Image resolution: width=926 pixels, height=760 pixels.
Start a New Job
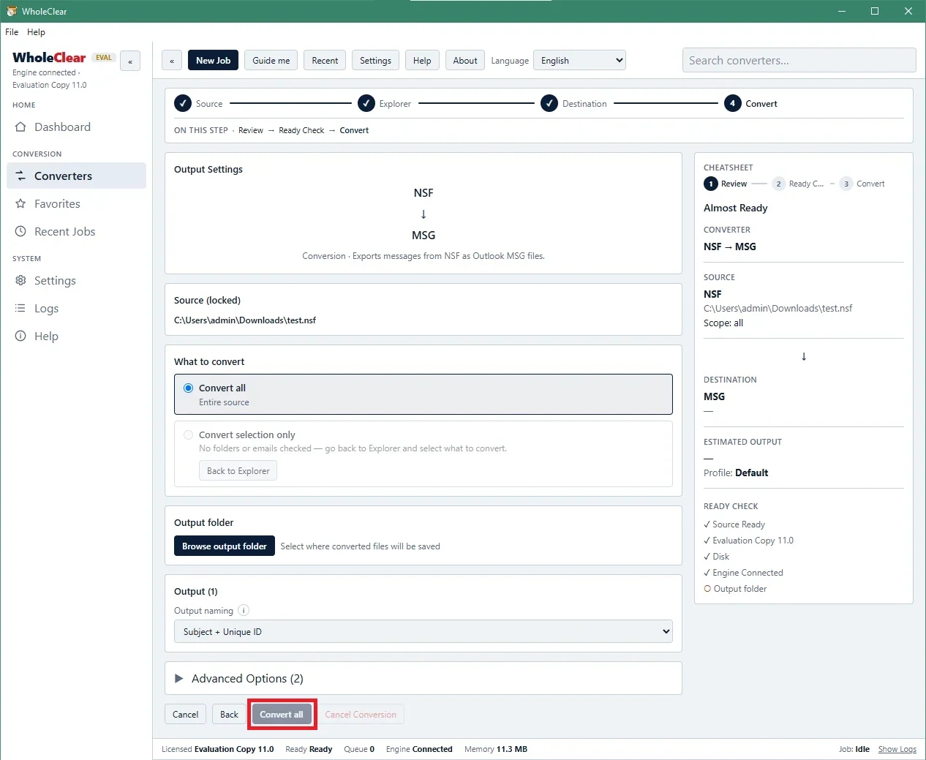(213, 61)
